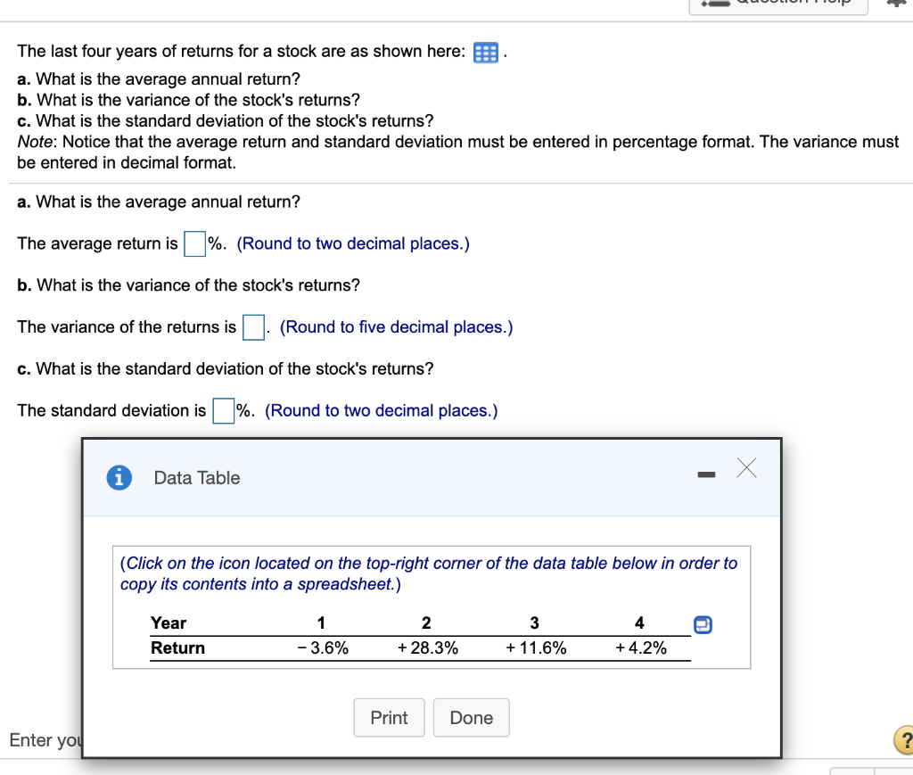Minimize the Data Table dialog

coord(706,475)
